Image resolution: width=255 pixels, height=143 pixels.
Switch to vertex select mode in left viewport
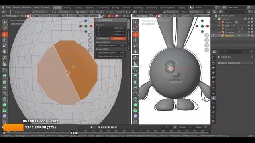coord(22,16)
